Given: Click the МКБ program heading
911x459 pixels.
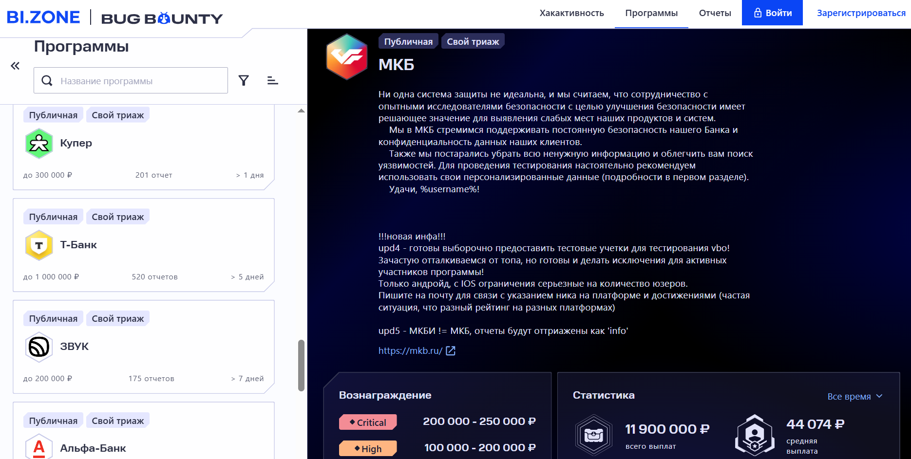Looking at the screenshot, I should click(397, 65).
